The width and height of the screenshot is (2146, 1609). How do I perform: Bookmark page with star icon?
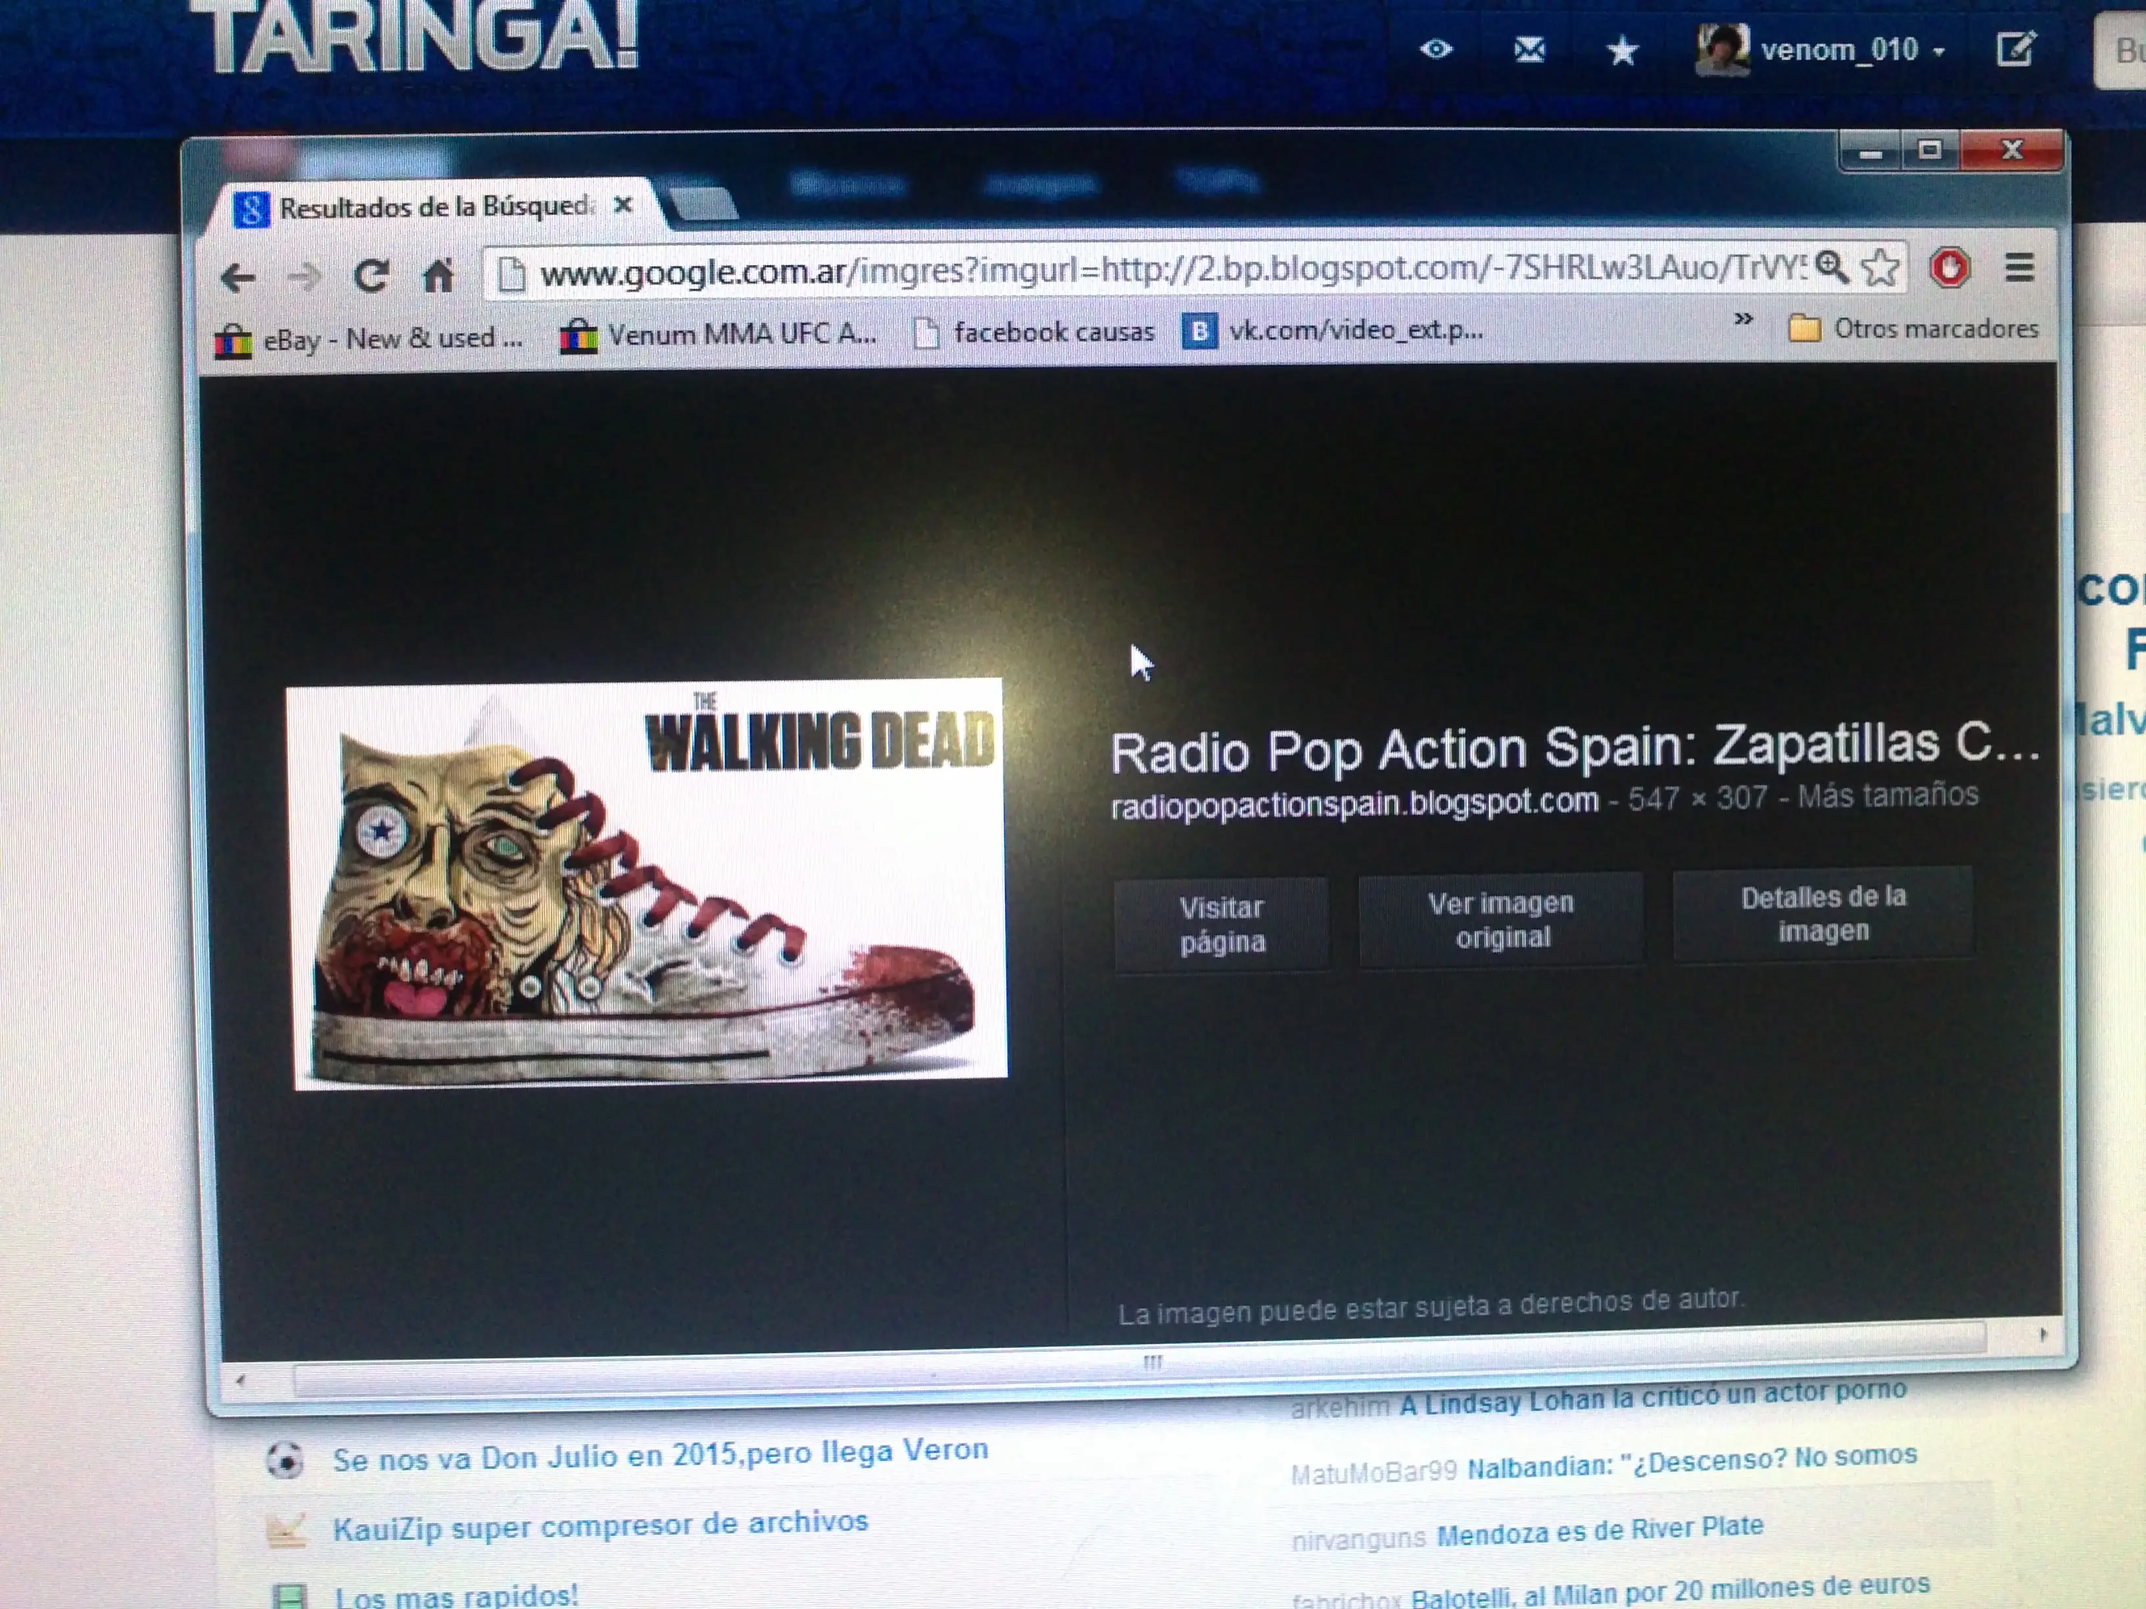1880,268
